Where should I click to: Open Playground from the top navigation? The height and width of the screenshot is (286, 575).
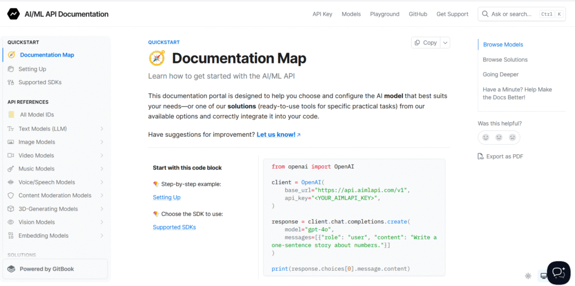pos(385,14)
